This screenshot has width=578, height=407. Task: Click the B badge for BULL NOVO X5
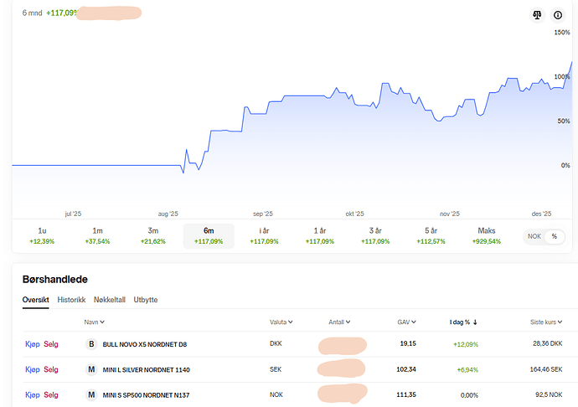point(91,344)
